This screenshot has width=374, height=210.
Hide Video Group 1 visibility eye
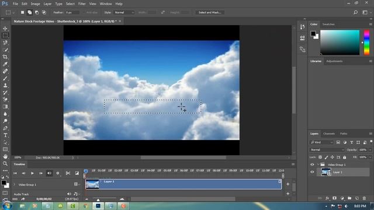pos(312,164)
